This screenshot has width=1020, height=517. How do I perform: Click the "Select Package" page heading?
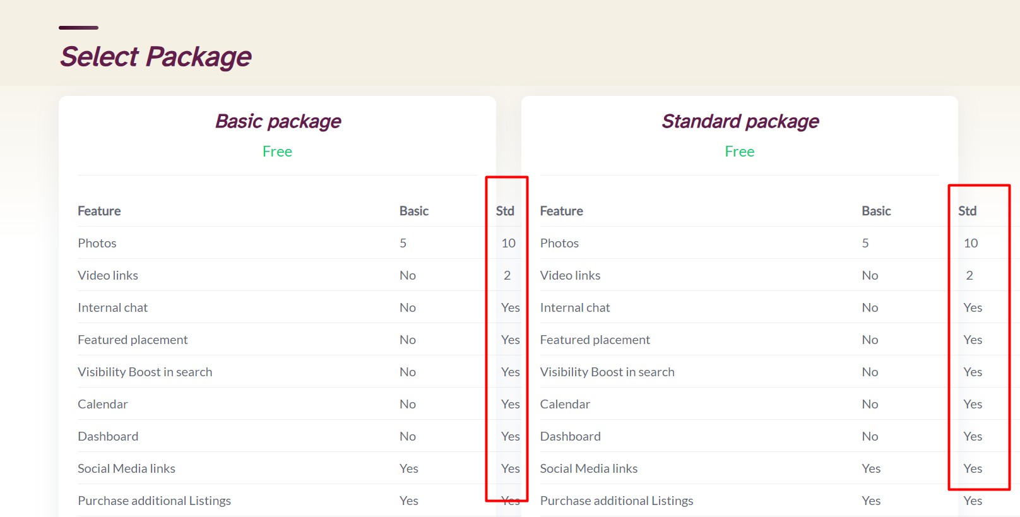point(155,57)
